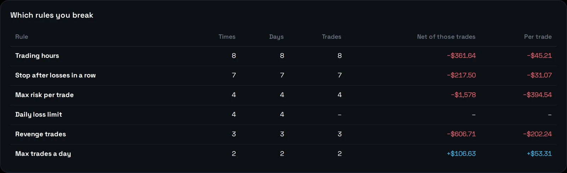
Task: Click the -$45.21 per trade value
Action: click(x=539, y=56)
